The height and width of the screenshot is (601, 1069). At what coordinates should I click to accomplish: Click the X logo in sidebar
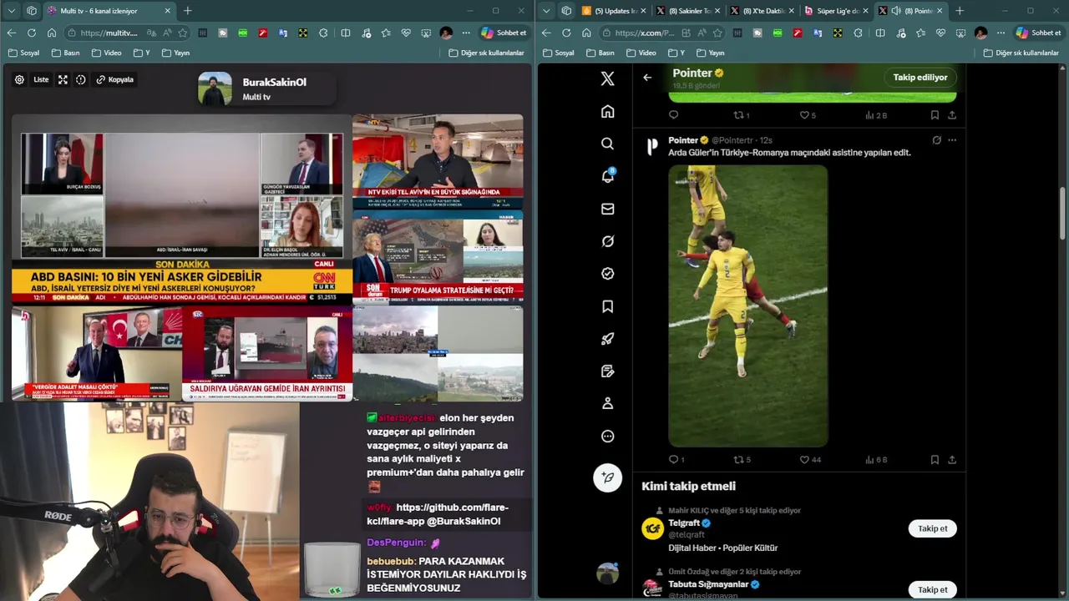tap(607, 78)
